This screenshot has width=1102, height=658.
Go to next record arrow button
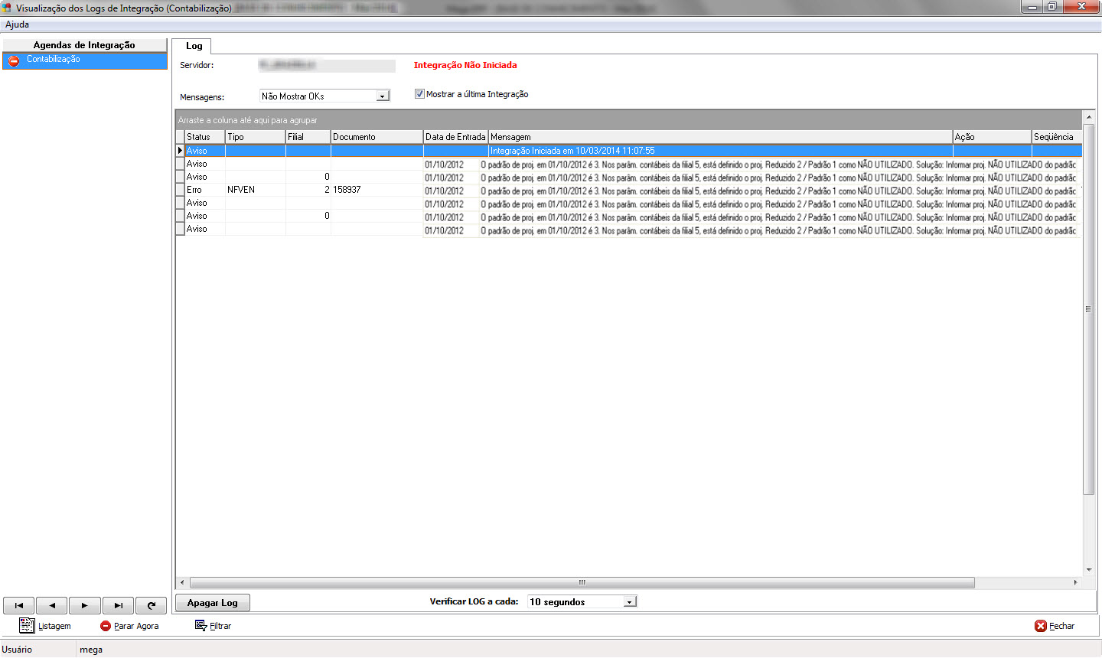click(x=85, y=605)
